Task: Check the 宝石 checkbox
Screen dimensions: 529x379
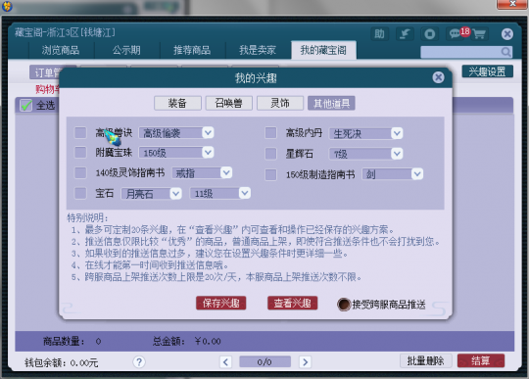Action: point(80,193)
